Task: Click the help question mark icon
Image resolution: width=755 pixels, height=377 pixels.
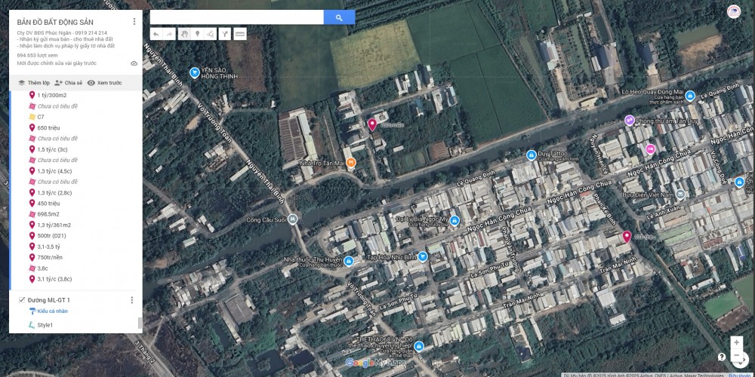Action: click(x=722, y=357)
